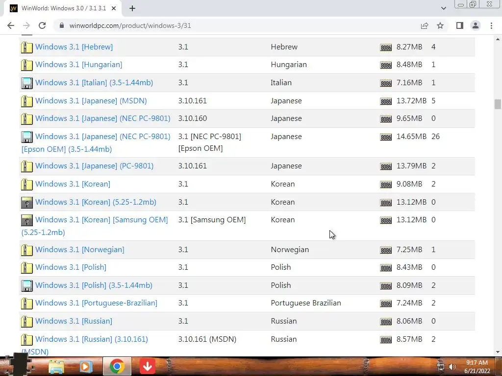Screen dimensions: 502x376
Task: Click the '3.10.161 (MSDN)' version cell
Action: pyautogui.click(x=207, y=339)
